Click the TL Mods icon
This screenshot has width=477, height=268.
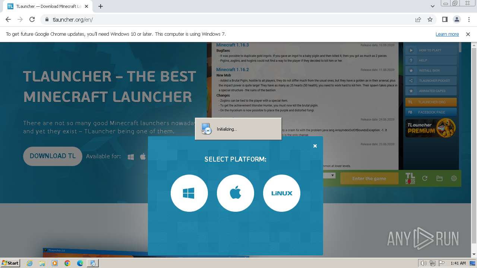click(x=410, y=178)
